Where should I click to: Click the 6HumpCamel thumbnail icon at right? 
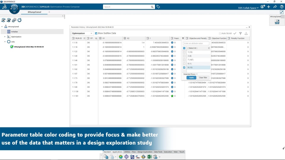coord(277,22)
